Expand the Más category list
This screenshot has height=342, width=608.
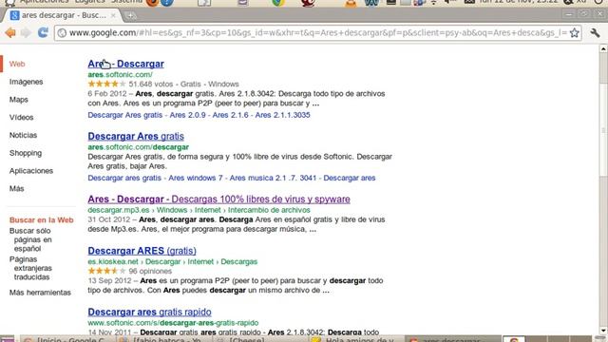[17, 188]
